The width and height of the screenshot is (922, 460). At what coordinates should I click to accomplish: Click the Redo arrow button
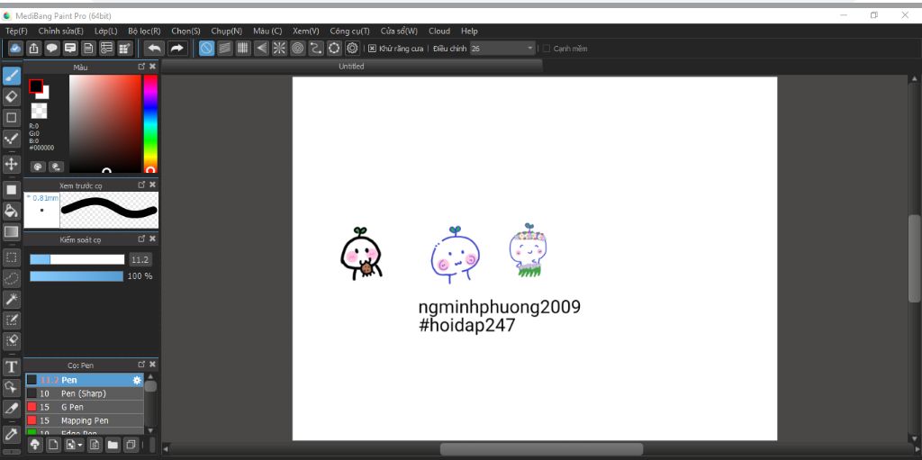(x=177, y=49)
